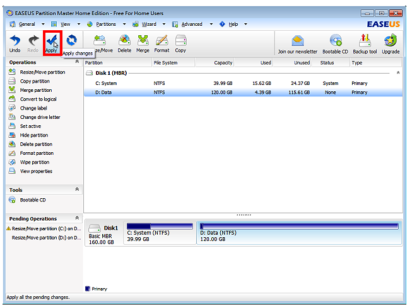
Task: Click the Refresh circular arrows icon
Action: click(71, 41)
